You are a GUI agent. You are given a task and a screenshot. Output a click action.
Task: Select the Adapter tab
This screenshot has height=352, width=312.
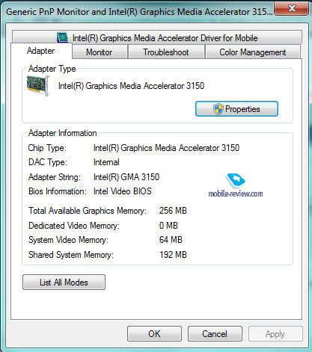(x=41, y=51)
